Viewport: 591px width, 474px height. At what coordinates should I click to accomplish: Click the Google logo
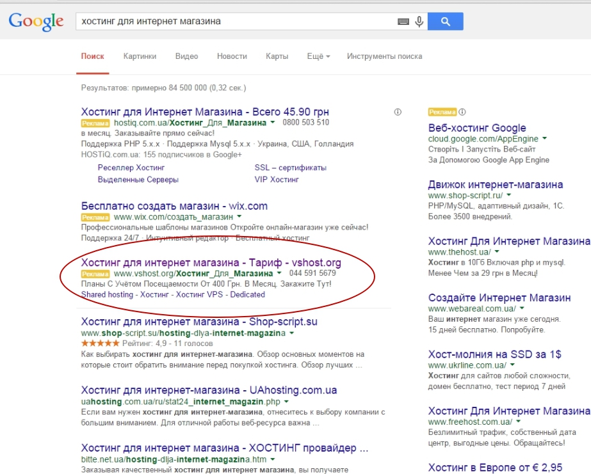(x=36, y=22)
